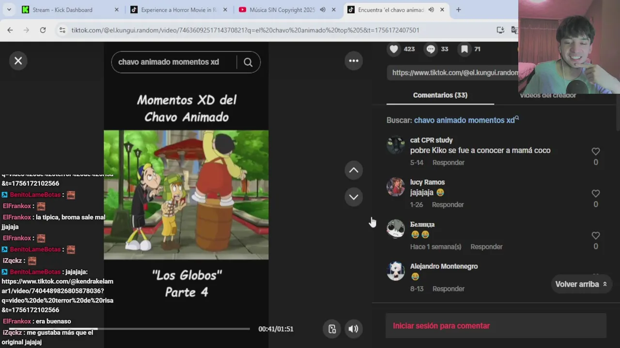The height and width of the screenshot is (348, 620).
Task: Reply to Alejandro Montenegro comment
Action: tap(448, 289)
